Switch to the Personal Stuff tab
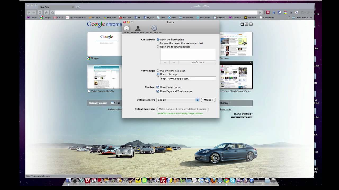This screenshot has height=190, width=339. (138, 29)
